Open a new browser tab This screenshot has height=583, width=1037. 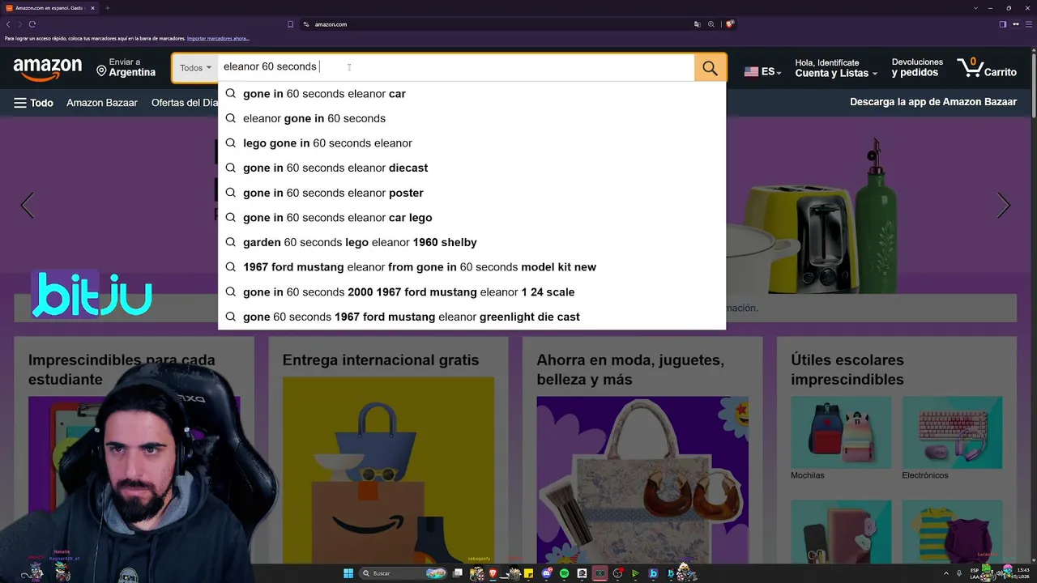(x=107, y=8)
